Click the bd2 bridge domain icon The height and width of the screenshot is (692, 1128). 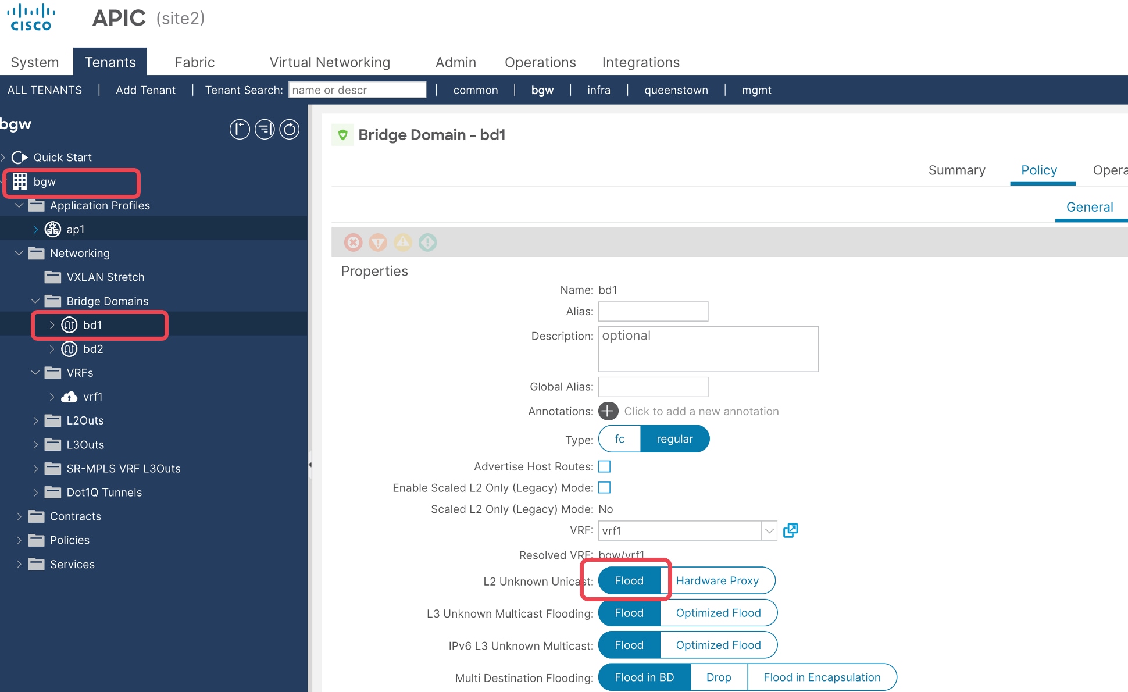pos(69,349)
